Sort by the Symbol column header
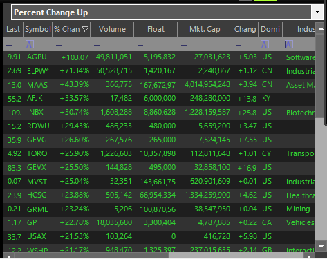327x259 pixels. pyautogui.click(x=38, y=29)
